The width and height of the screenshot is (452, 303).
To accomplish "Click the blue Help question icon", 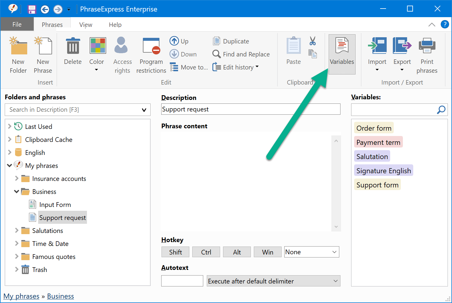I will [x=445, y=24].
